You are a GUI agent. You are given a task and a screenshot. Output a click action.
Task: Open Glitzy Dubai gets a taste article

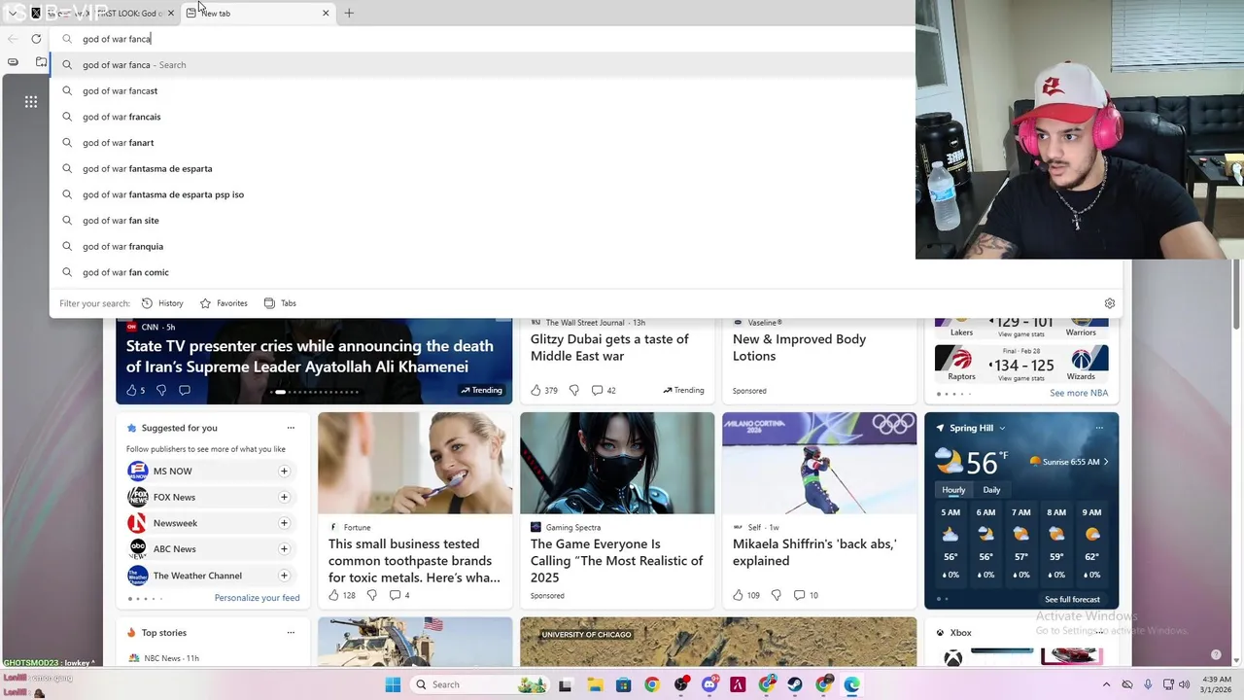pos(609,347)
